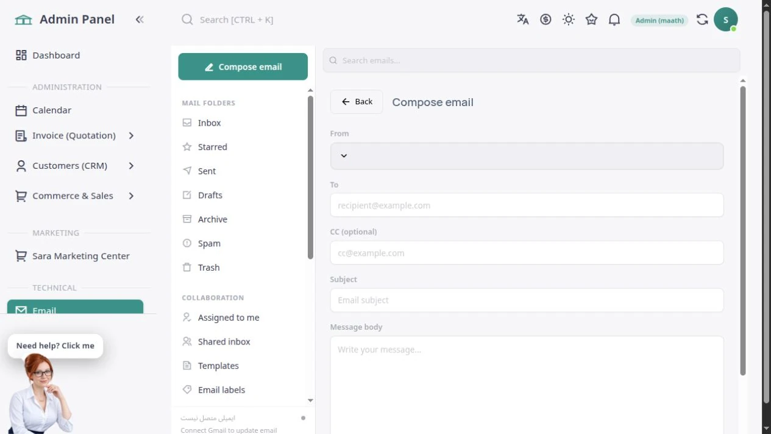771x434 pixels.
Task: Click the global search [CTRL + K] box
Action: 236,20
